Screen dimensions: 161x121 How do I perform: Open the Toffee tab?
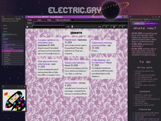tap(49, 20)
